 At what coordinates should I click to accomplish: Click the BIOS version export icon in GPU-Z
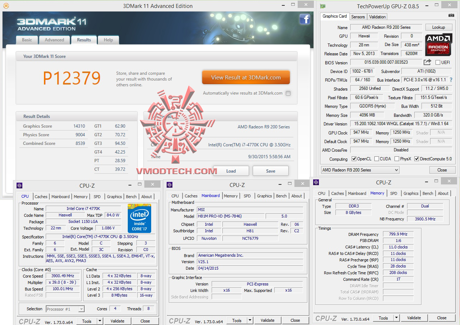pyautogui.click(x=428, y=62)
